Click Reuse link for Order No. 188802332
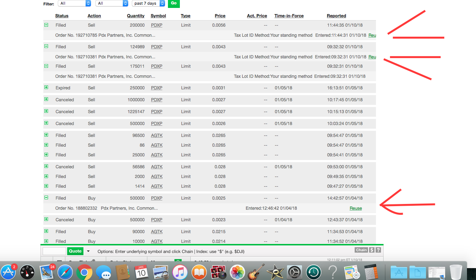This screenshot has height=280, width=476. (x=356, y=208)
